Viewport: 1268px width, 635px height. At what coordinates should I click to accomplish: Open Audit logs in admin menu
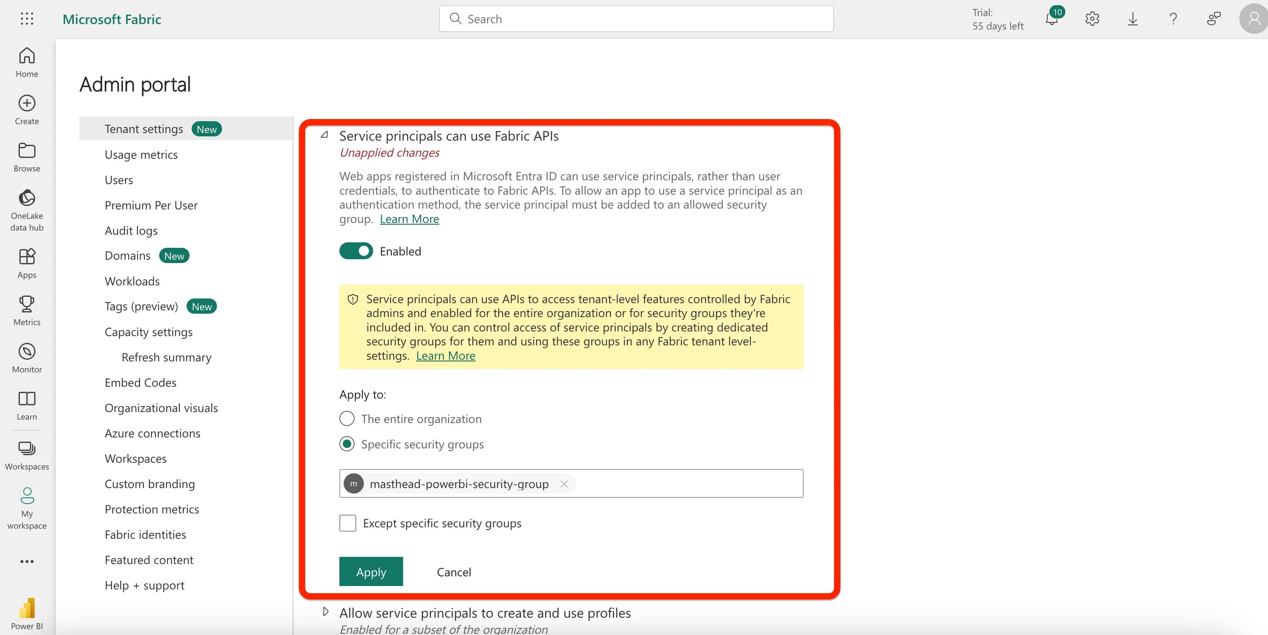point(131,231)
